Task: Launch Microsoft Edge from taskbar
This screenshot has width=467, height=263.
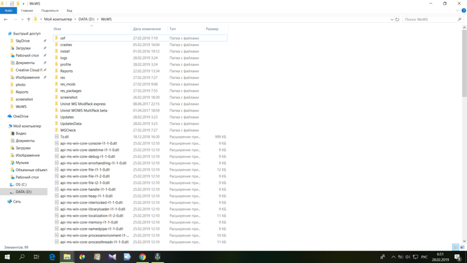Action: click(x=52, y=257)
